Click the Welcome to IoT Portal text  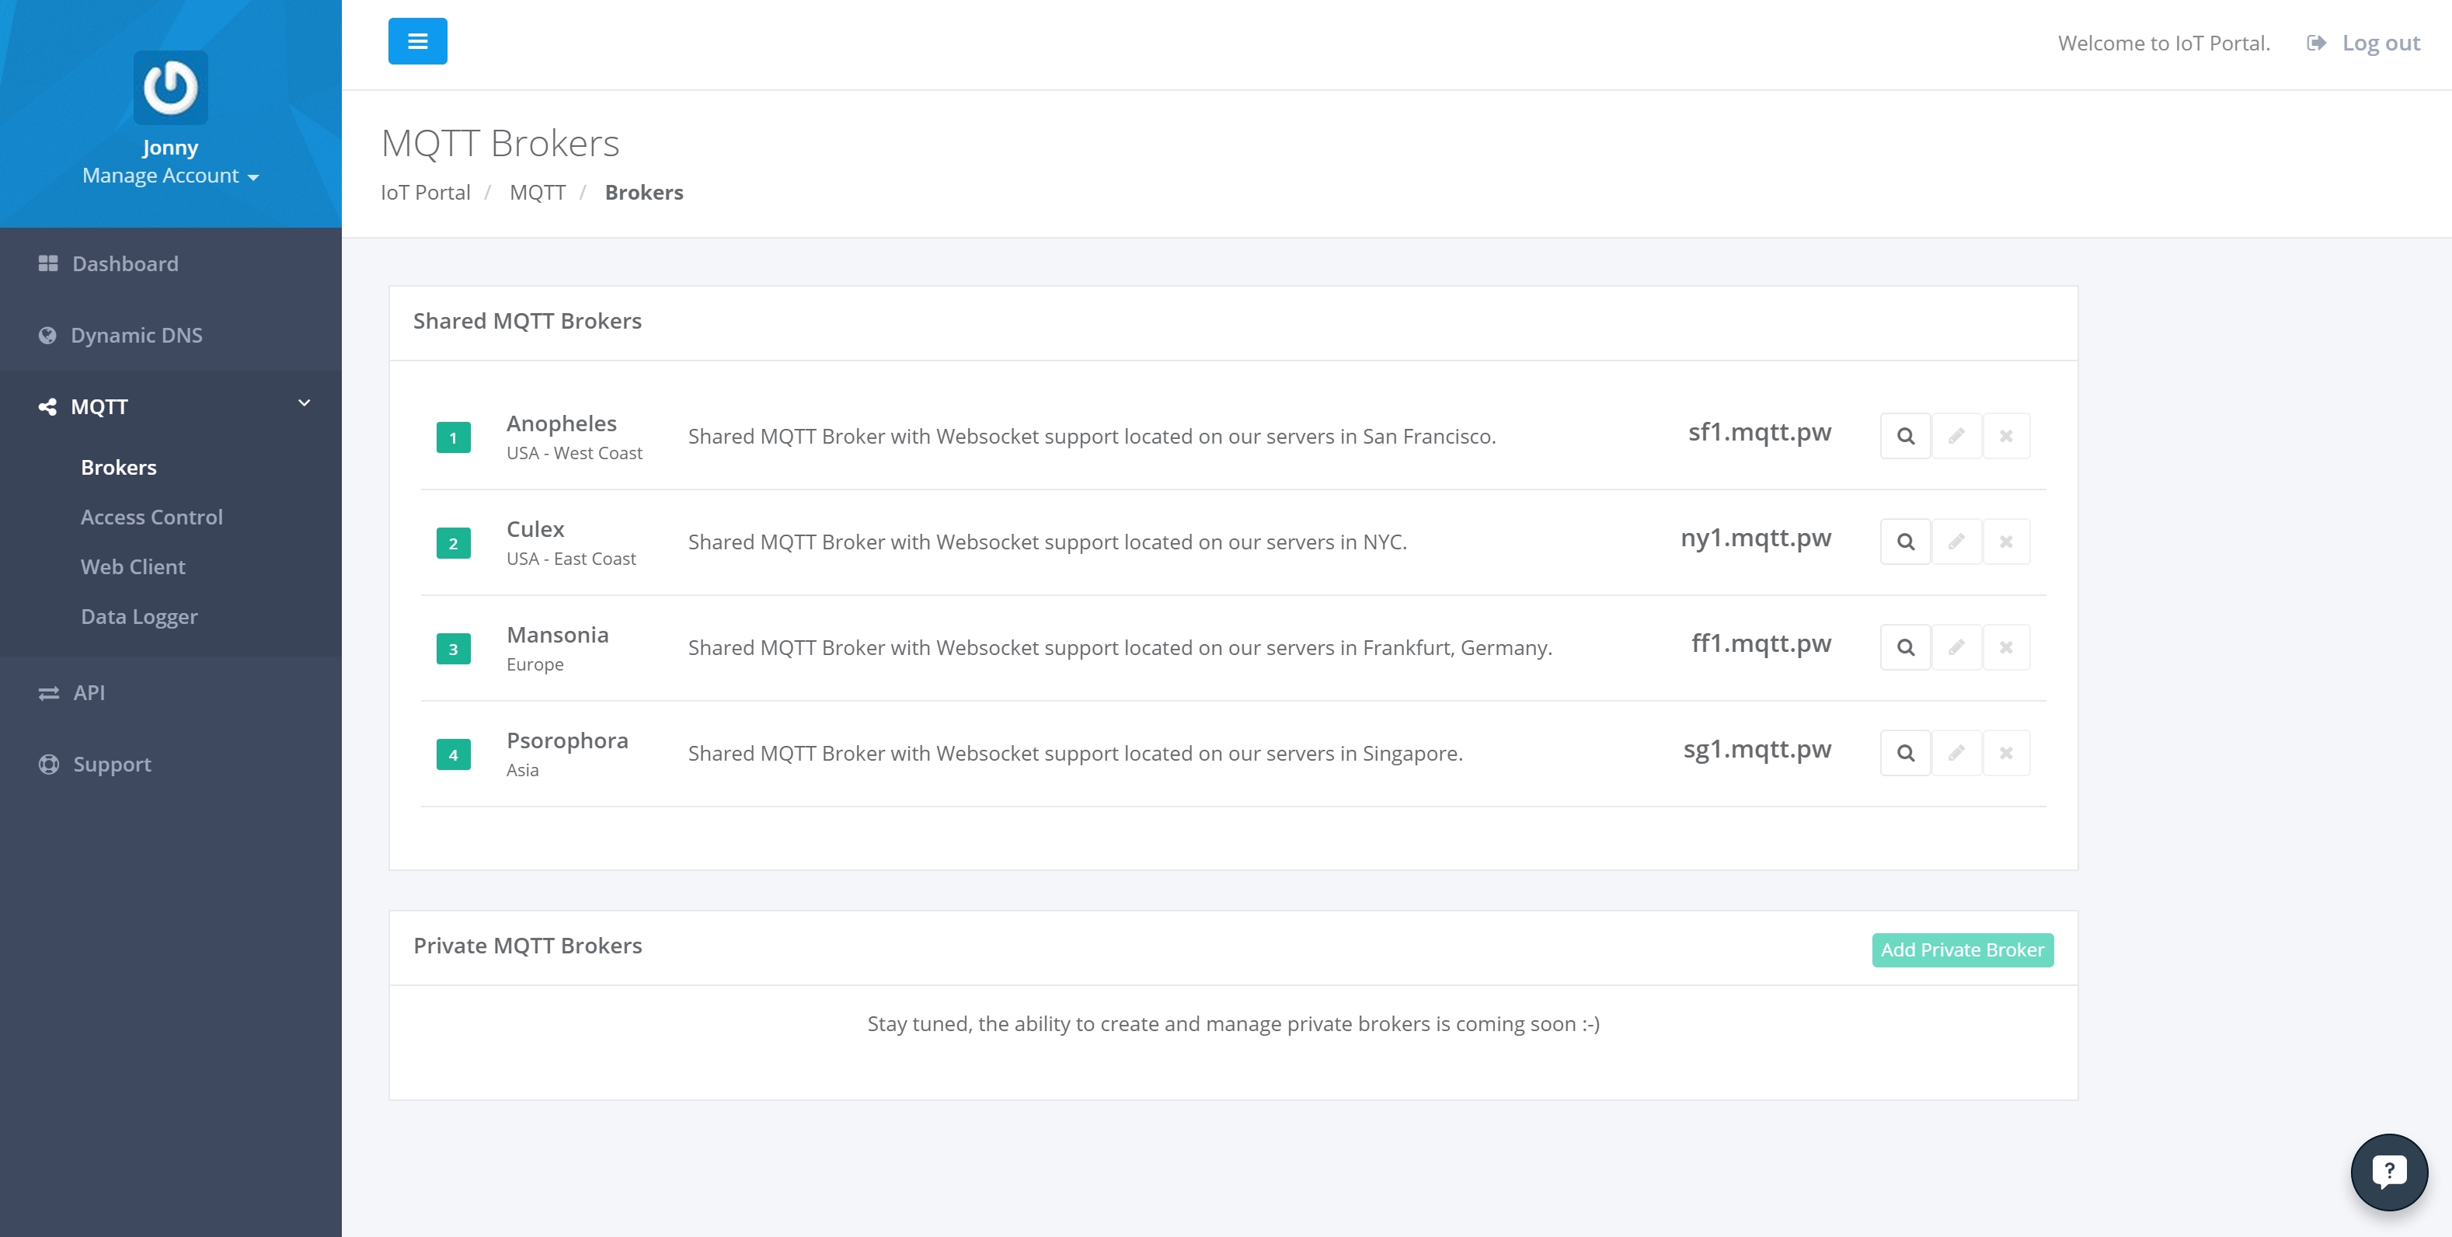pyautogui.click(x=2164, y=43)
